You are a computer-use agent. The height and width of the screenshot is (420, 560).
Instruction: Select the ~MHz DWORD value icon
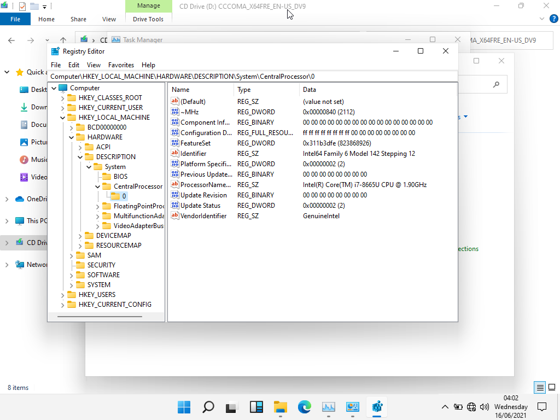174,112
